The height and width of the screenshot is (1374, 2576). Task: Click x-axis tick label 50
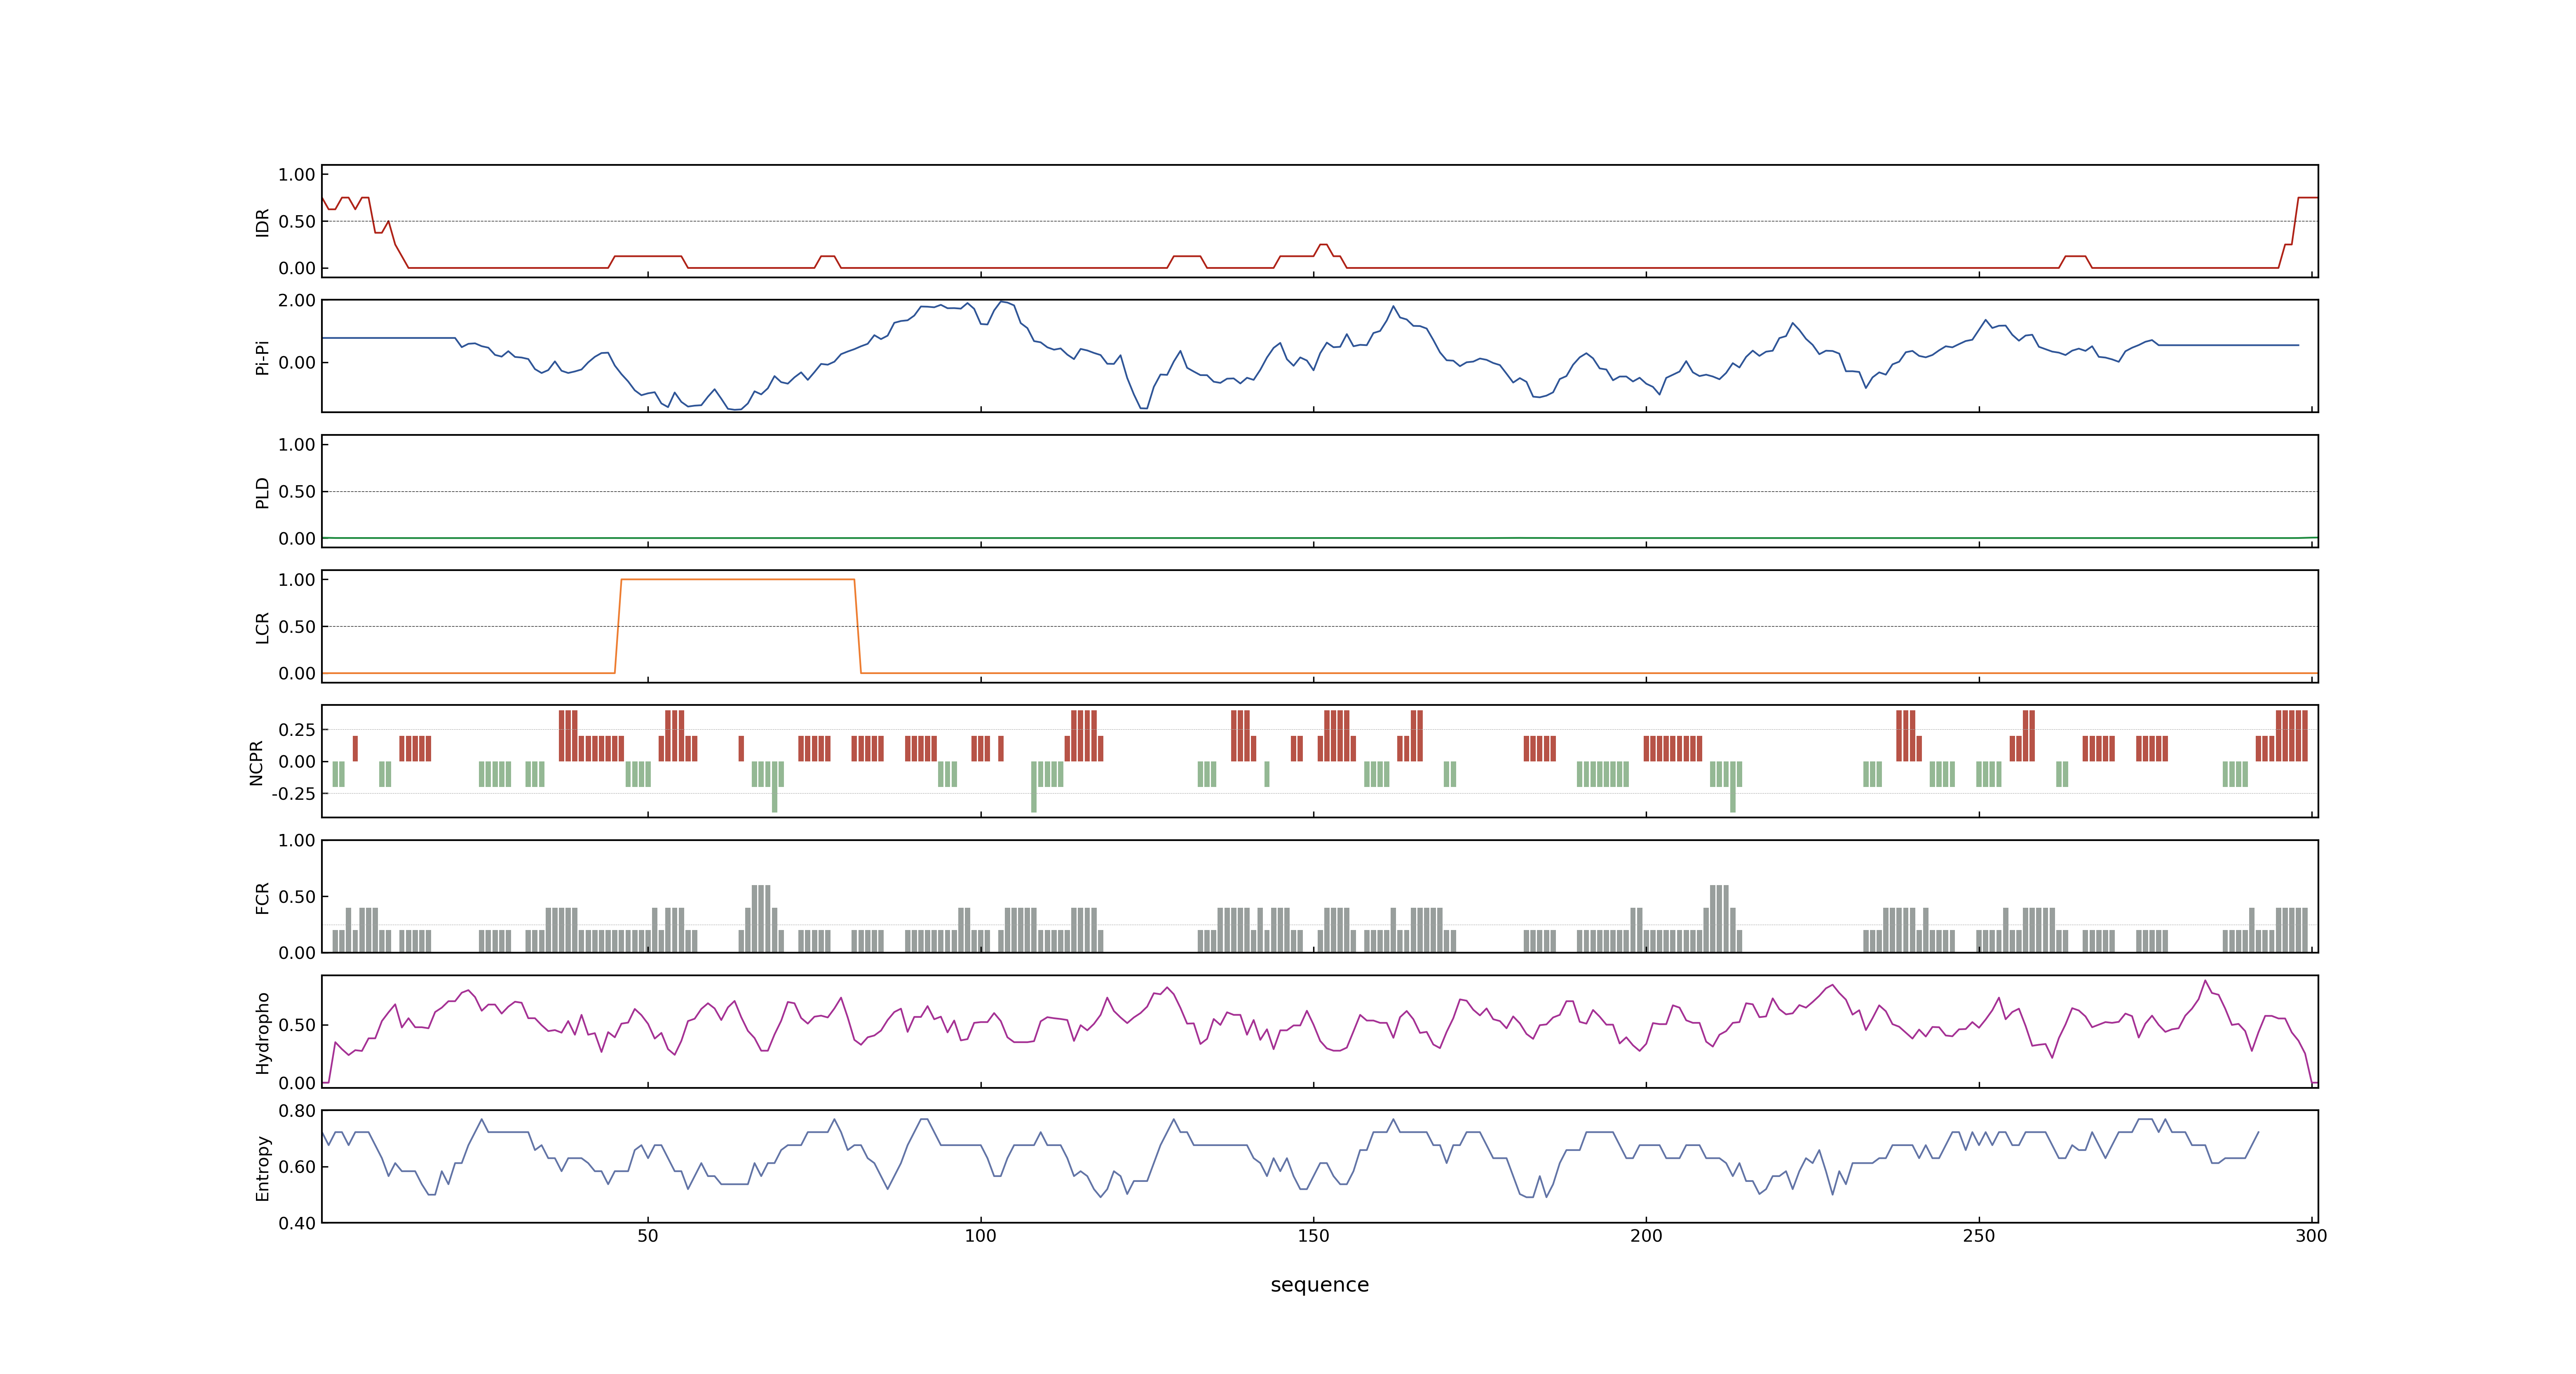click(x=648, y=1235)
